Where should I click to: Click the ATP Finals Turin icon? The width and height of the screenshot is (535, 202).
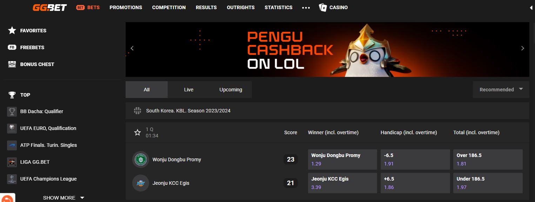pyautogui.click(x=12, y=145)
